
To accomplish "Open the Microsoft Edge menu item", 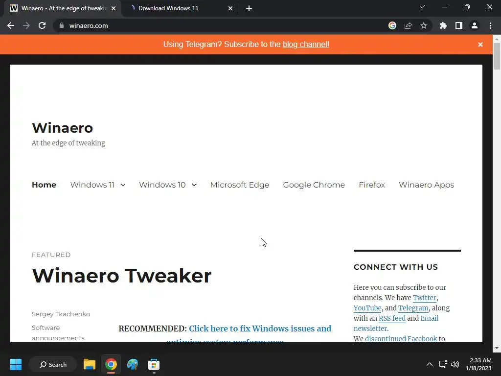I will (x=240, y=185).
